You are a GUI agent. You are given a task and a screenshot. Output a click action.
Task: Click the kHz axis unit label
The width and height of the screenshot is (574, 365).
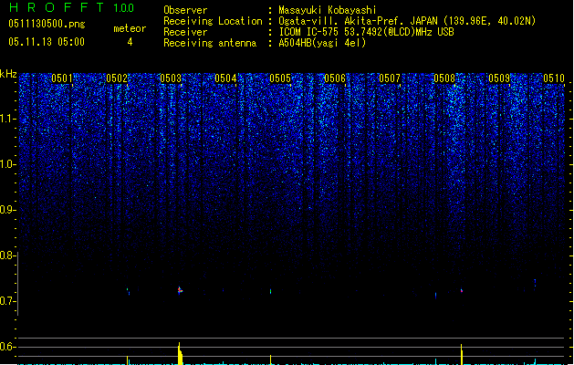(8, 74)
